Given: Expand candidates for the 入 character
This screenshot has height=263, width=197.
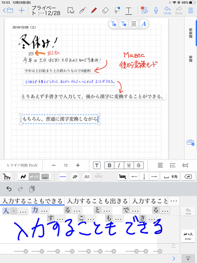Looking at the screenshot, I should tap(13, 211).
